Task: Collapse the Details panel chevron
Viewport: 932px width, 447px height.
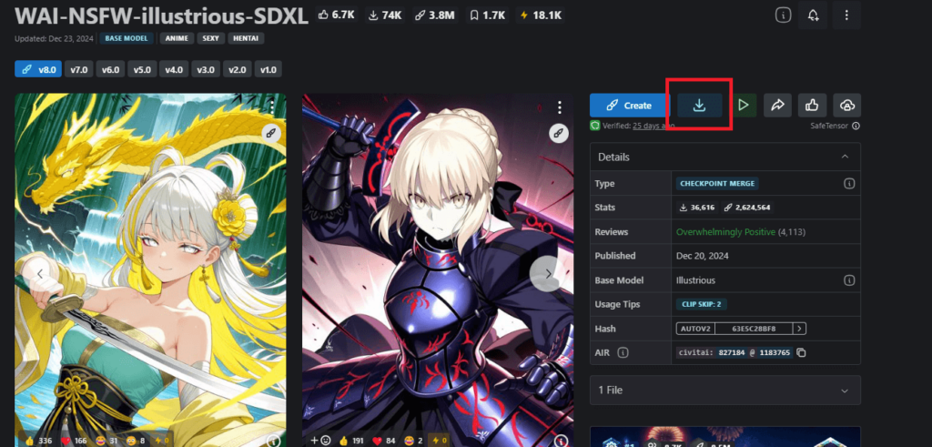Action: coord(845,157)
